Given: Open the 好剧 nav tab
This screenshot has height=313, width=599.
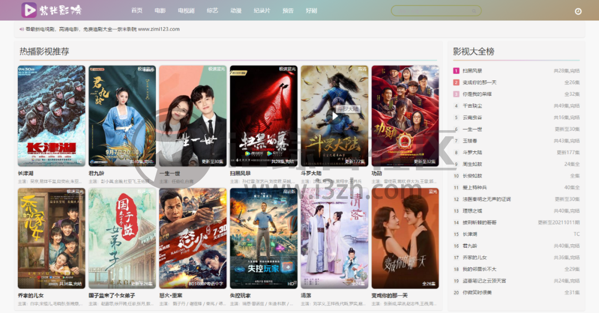Looking at the screenshot, I should [311, 11].
